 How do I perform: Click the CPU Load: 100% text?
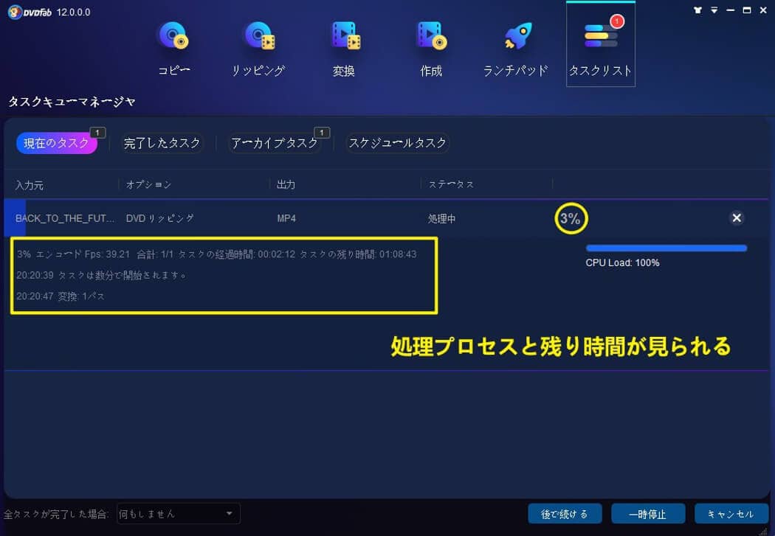622,262
